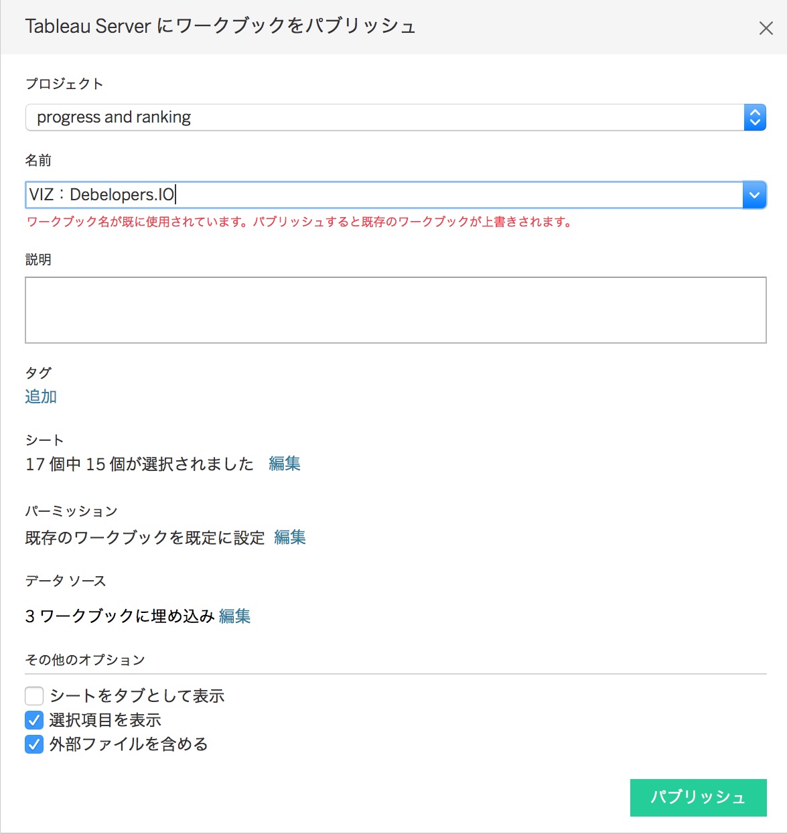
Task: Click the duplicate workbook name warning text
Action: coord(299,222)
